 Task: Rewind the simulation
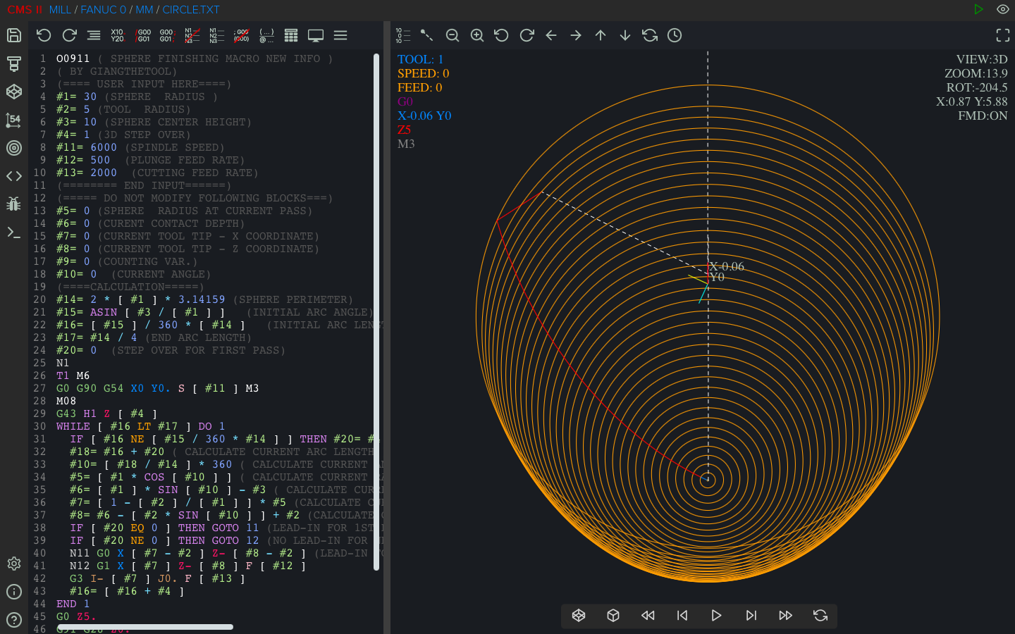coord(648,616)
